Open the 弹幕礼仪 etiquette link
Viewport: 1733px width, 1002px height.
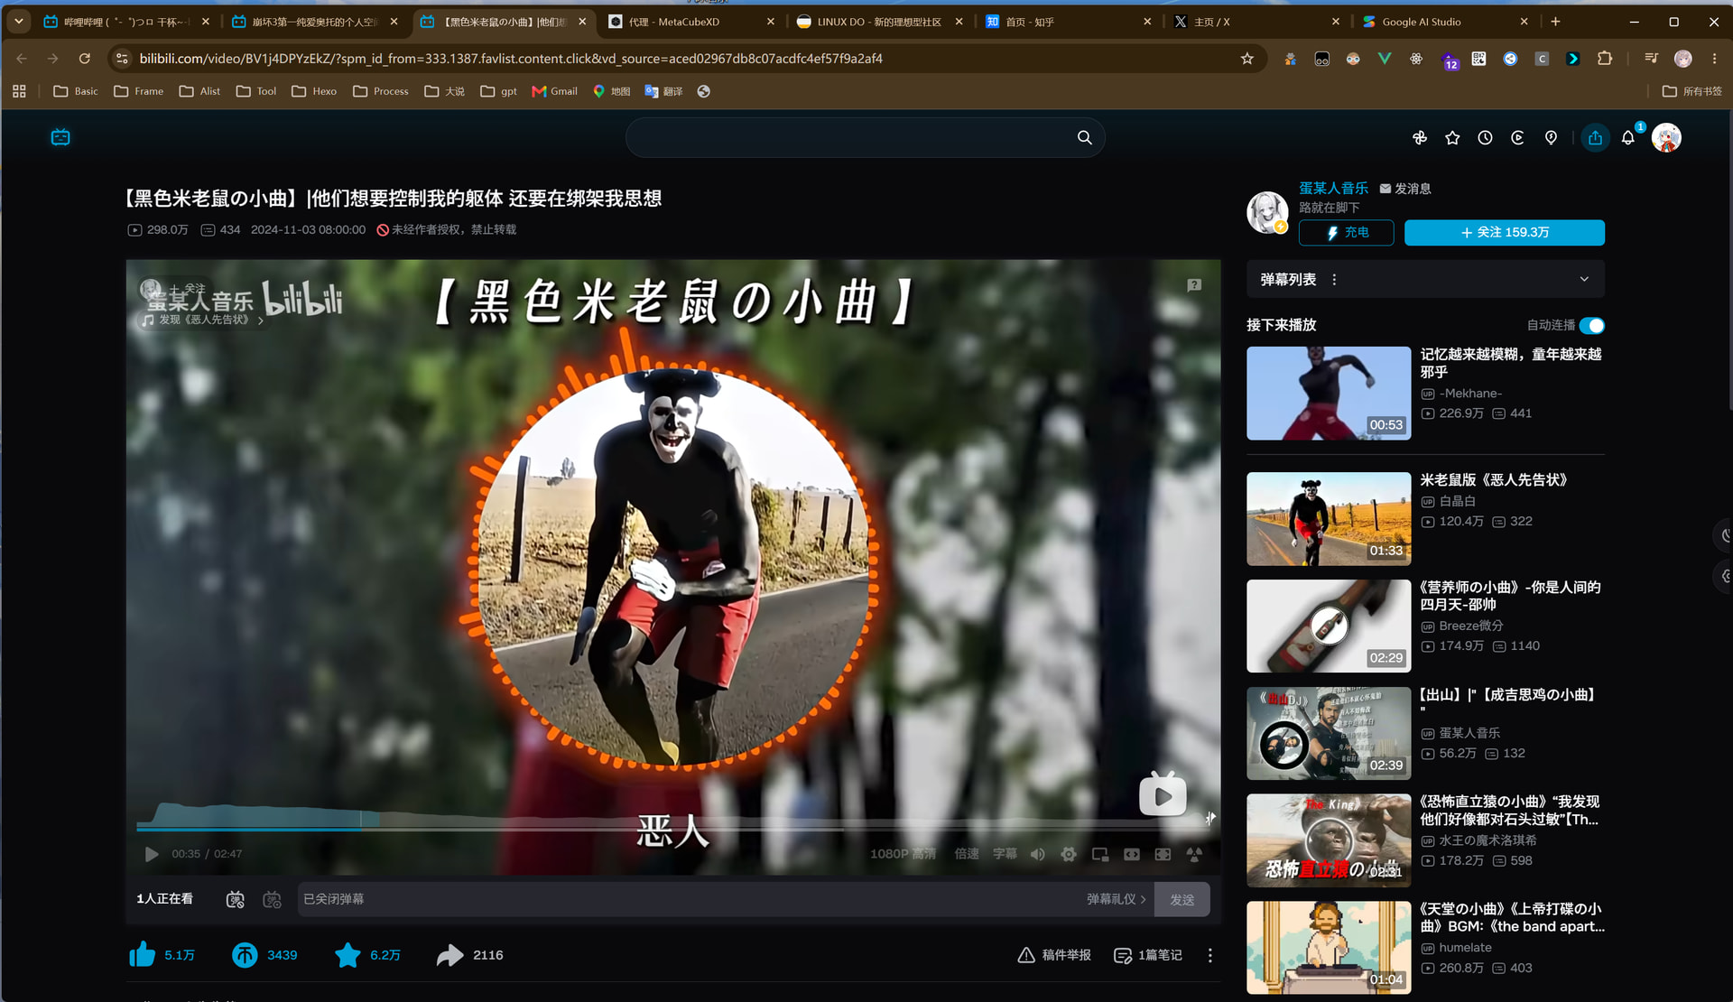1117,899
